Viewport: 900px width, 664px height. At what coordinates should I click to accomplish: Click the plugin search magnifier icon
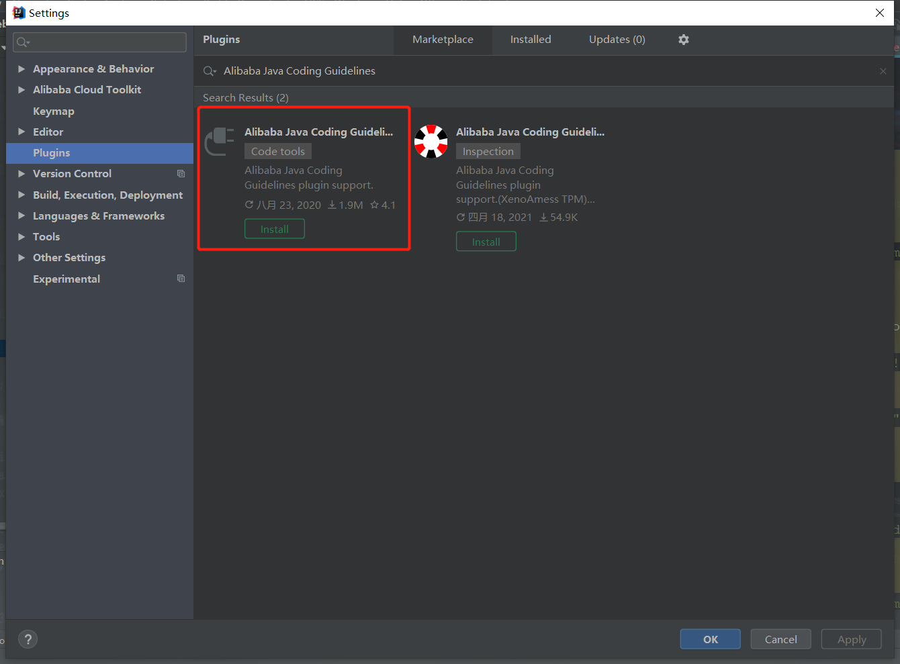coord(210,71)
